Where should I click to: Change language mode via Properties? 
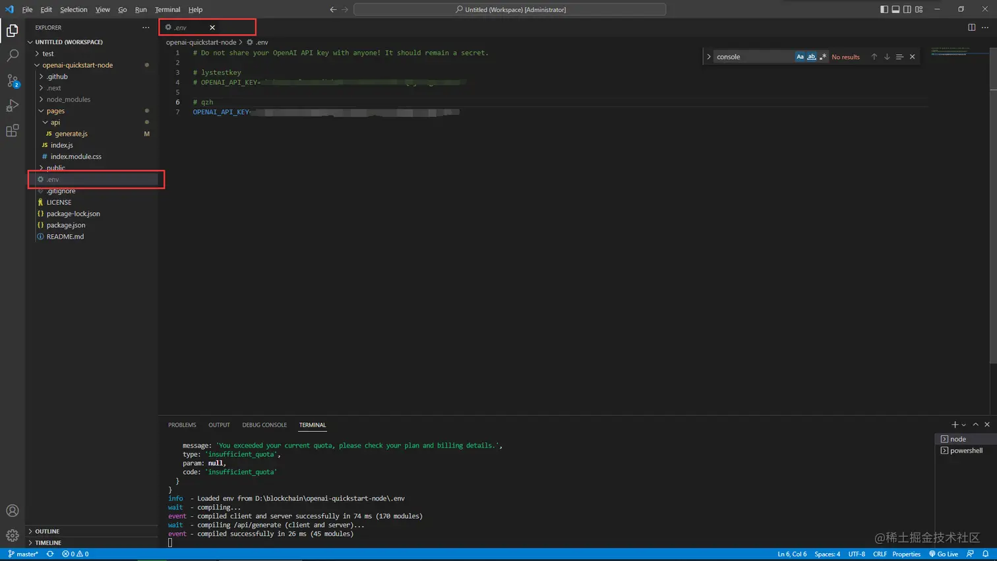coord(907,554)
